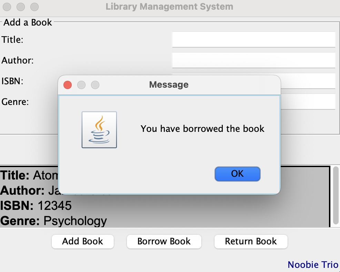Click the book list vertical scrollbar
Image resolution: width=340 pixels, height=272 pixels.
coord(336,195)
